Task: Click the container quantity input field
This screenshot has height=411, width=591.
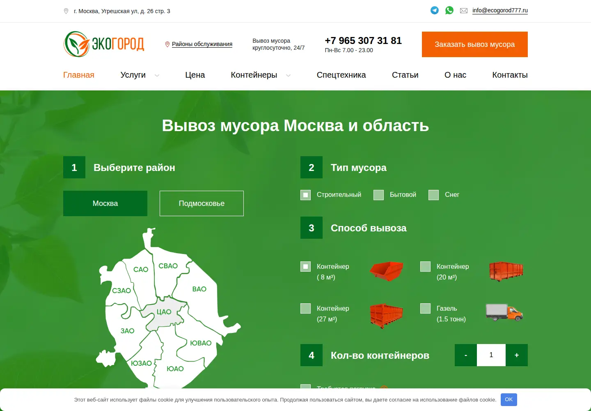Action: [x=491, y=355]
